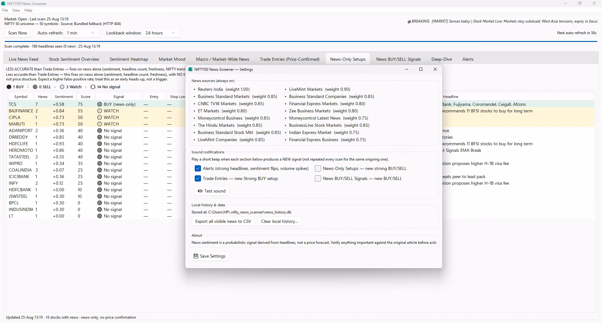This screenshot has height=323, width=602.
Task: Enable News BUY/SELL Signals sound checkbox
Action: (x=318, y=178)
